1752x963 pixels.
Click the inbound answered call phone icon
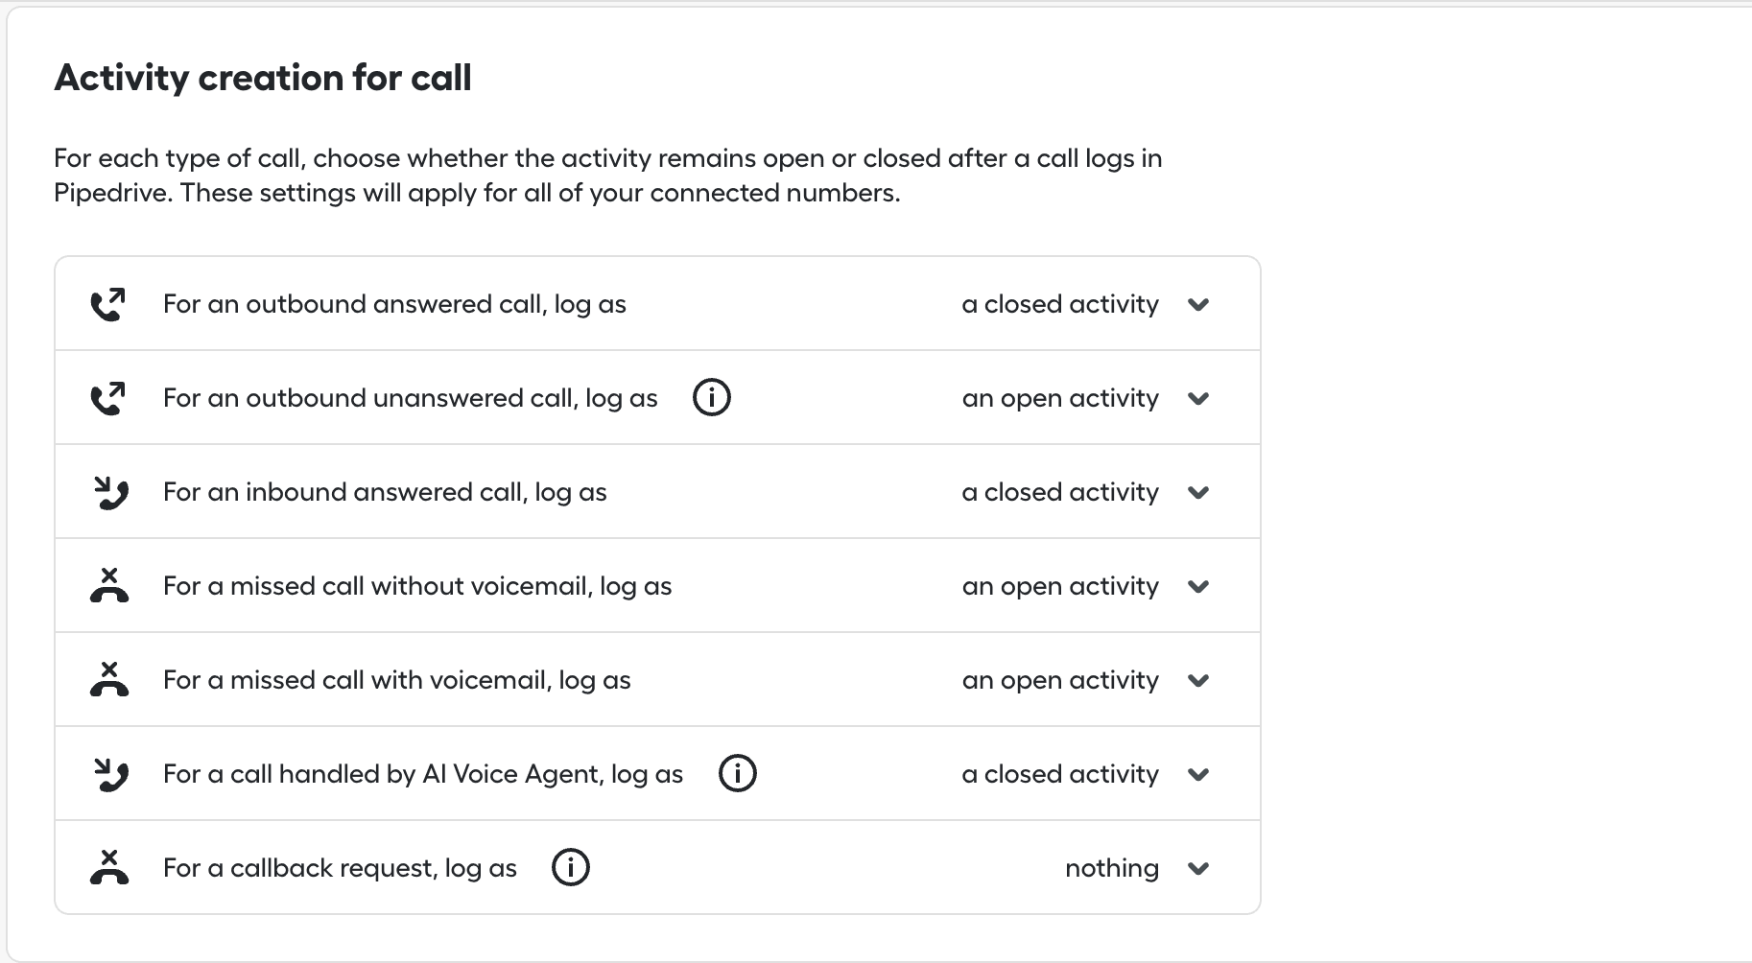[x=110, y=492]
